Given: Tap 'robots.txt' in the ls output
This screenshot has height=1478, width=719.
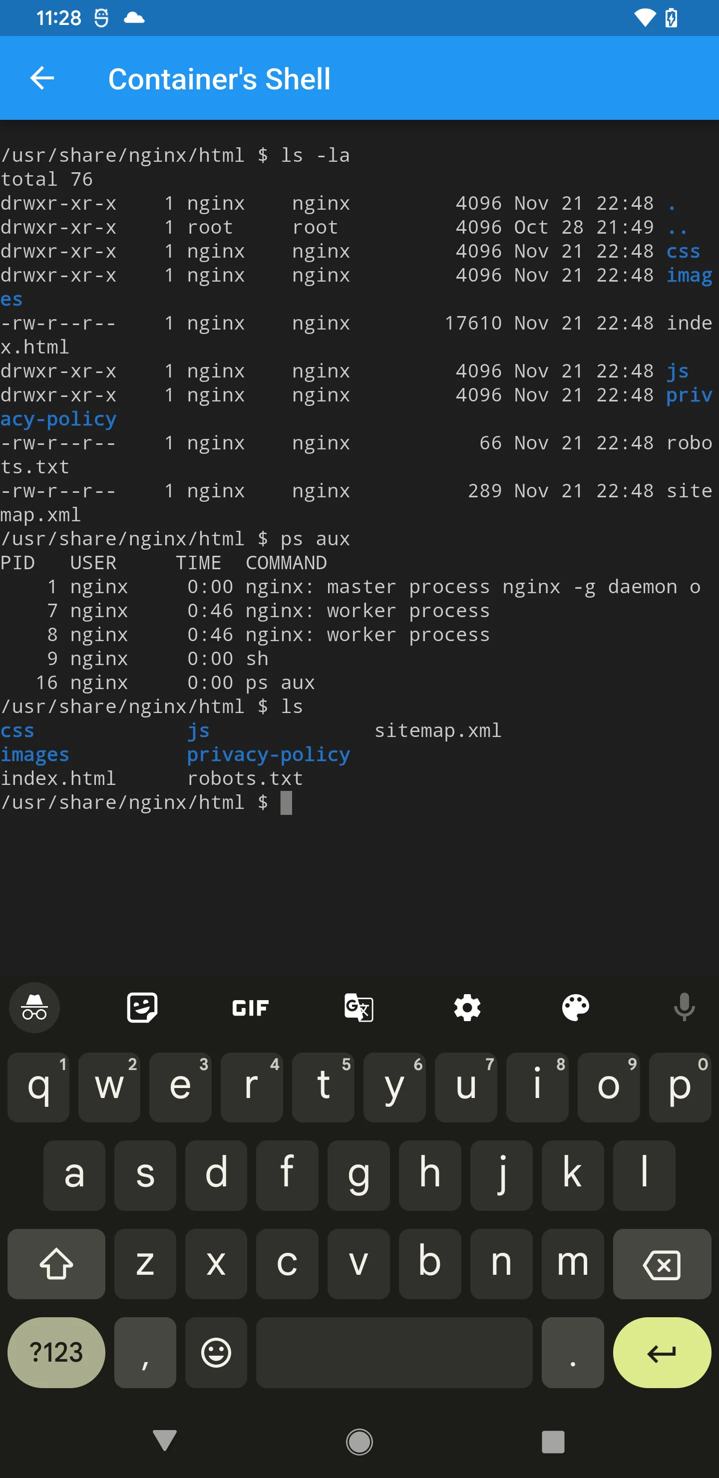Looking at the screenshot, I should click(x=245, y=778).
